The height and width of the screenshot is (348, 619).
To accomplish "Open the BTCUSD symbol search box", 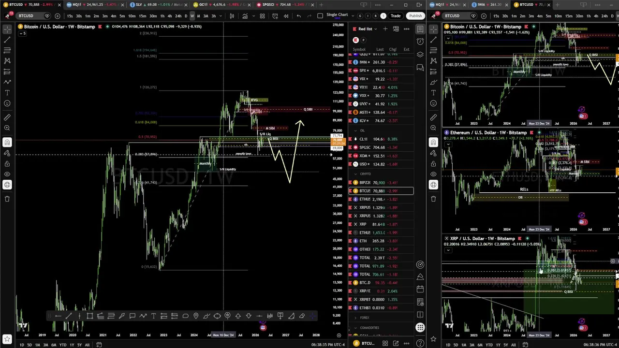I will 34,16.
